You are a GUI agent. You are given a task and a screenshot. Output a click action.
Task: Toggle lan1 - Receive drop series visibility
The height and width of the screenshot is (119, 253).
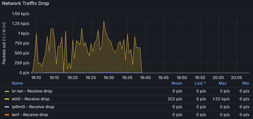pyautogui.click(x=30, y=115)
